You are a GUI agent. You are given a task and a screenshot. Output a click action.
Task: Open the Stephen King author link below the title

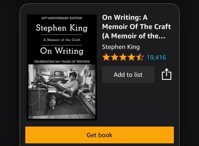point(121,47)
